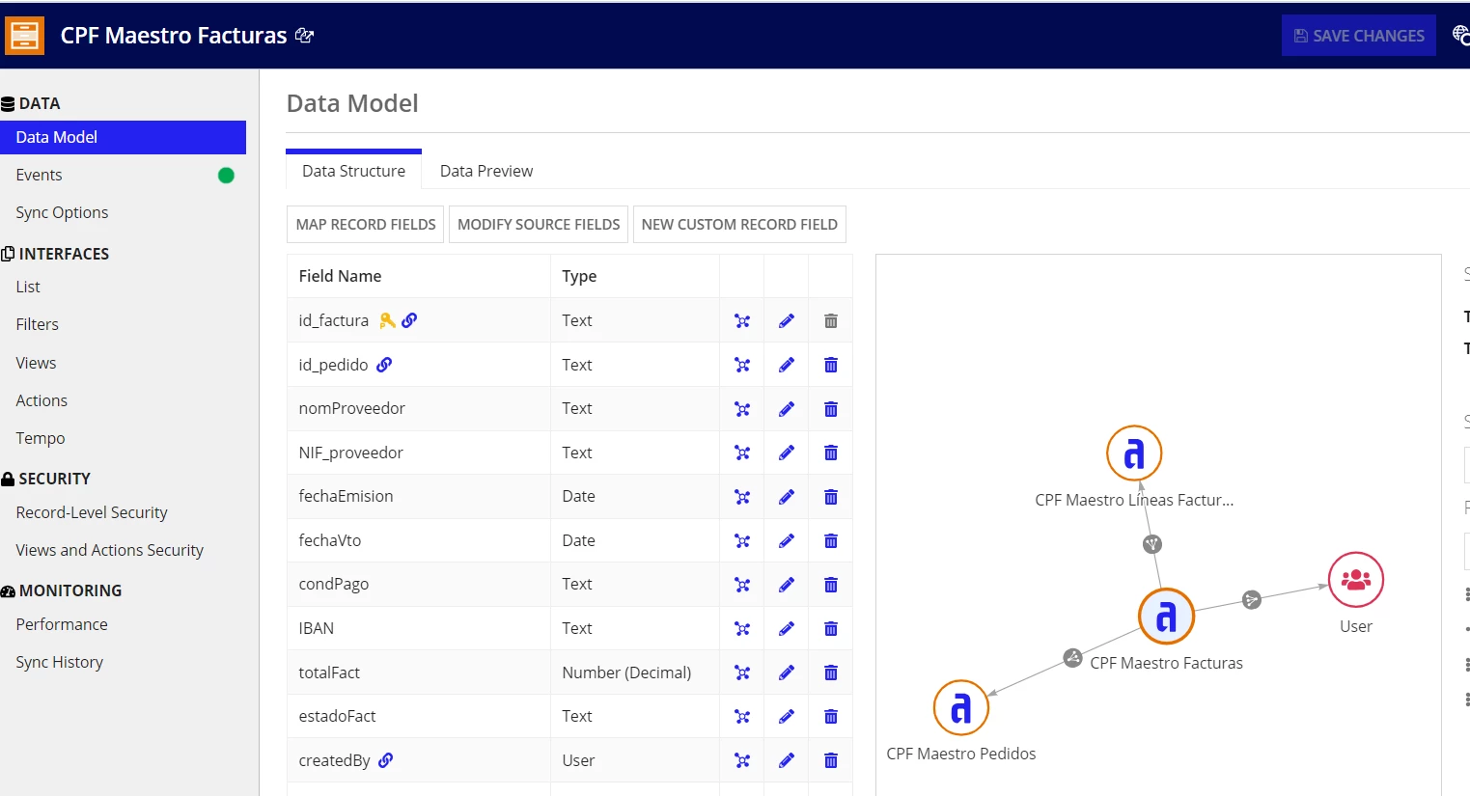Click the relation marker on the Líneas Factur connection

click(x=1151, y=544)
